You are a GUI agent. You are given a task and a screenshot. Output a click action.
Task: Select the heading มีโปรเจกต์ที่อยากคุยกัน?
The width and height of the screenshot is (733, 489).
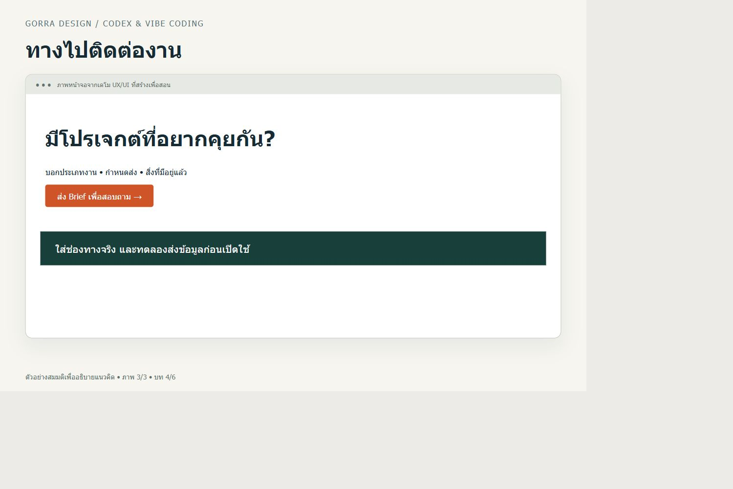[160, 139]
